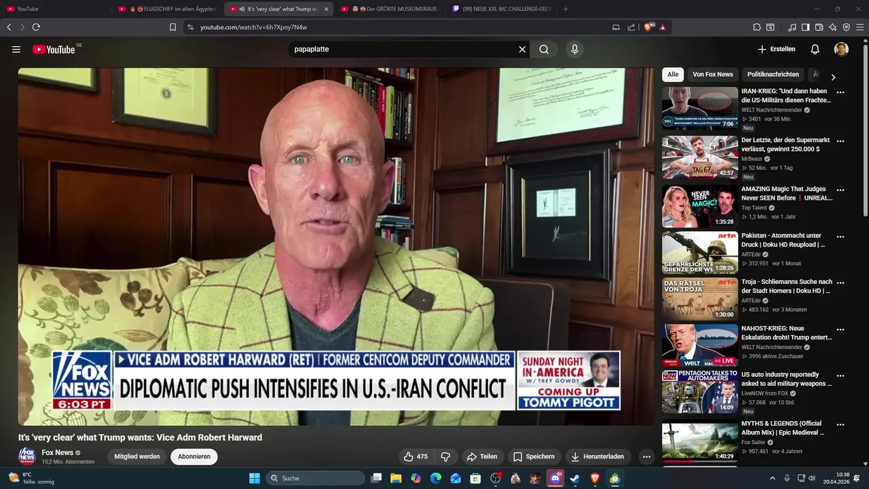869x489 pixels.
Task: Open a new browser tab with plus
Action: 566,9
